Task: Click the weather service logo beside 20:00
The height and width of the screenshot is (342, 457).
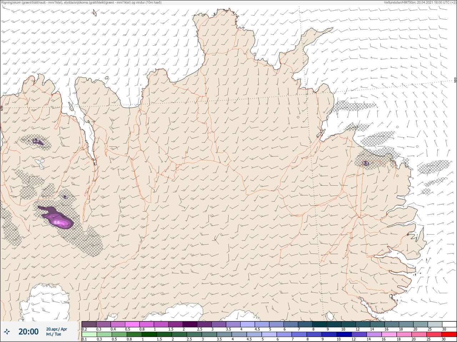Action: pyautogui.click(x=7, y=332)
